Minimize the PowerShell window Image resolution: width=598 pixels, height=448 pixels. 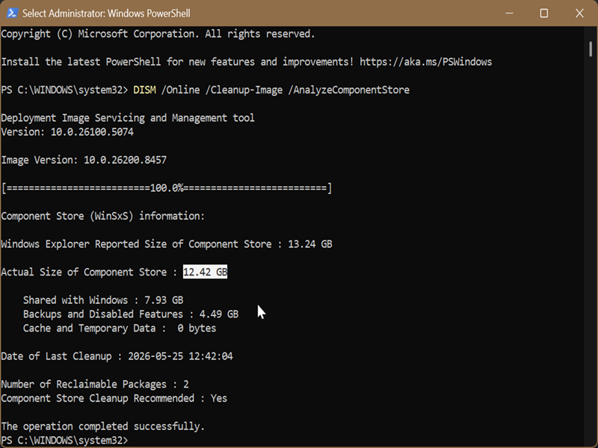(509, 13)
